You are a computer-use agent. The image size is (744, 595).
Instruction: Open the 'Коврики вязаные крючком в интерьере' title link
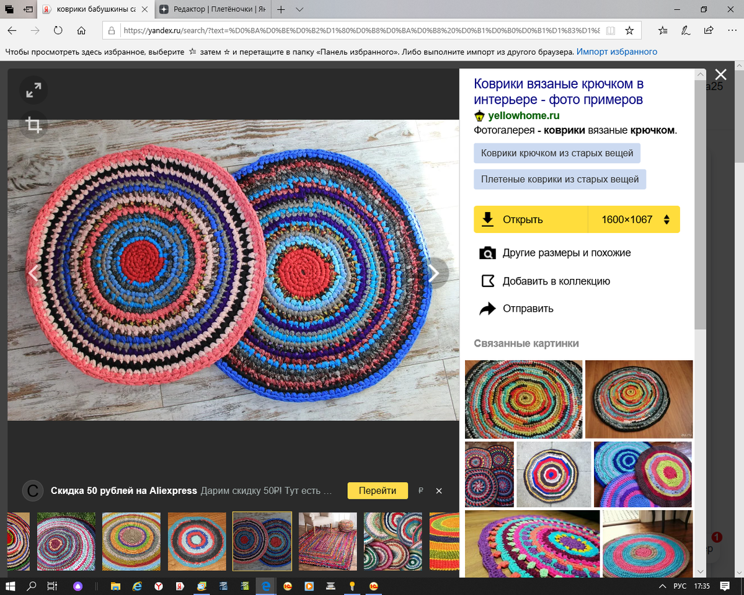pyautogui.click(x=559, y=92)
